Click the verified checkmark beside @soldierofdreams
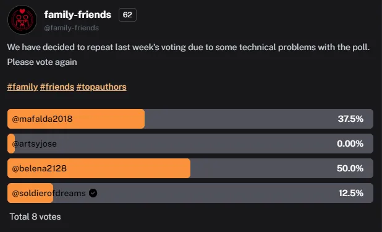Viewport: 382px width, 232px height. point(93,193)
